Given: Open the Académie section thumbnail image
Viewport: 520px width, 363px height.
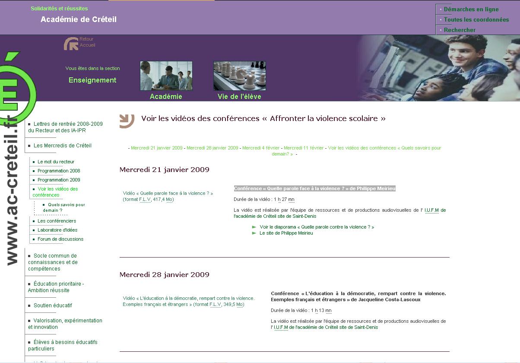Looking at the screenshot, I should click(x=166, y=76).
